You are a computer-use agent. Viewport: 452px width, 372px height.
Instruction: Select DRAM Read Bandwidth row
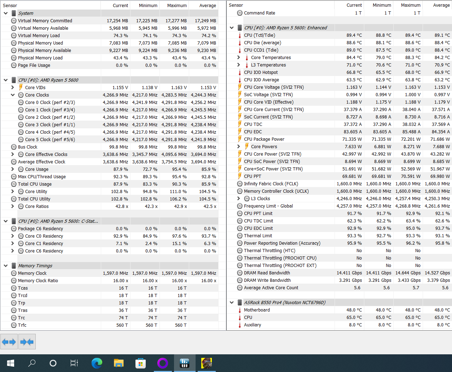coord(340,273)
